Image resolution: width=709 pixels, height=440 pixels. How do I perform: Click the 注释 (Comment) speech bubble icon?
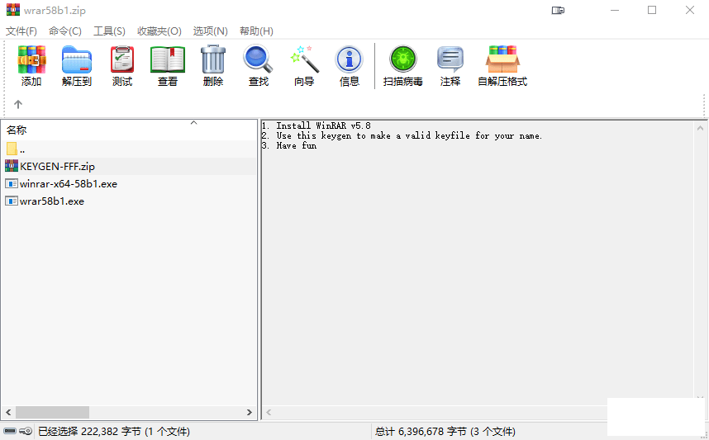pos(450,59)
